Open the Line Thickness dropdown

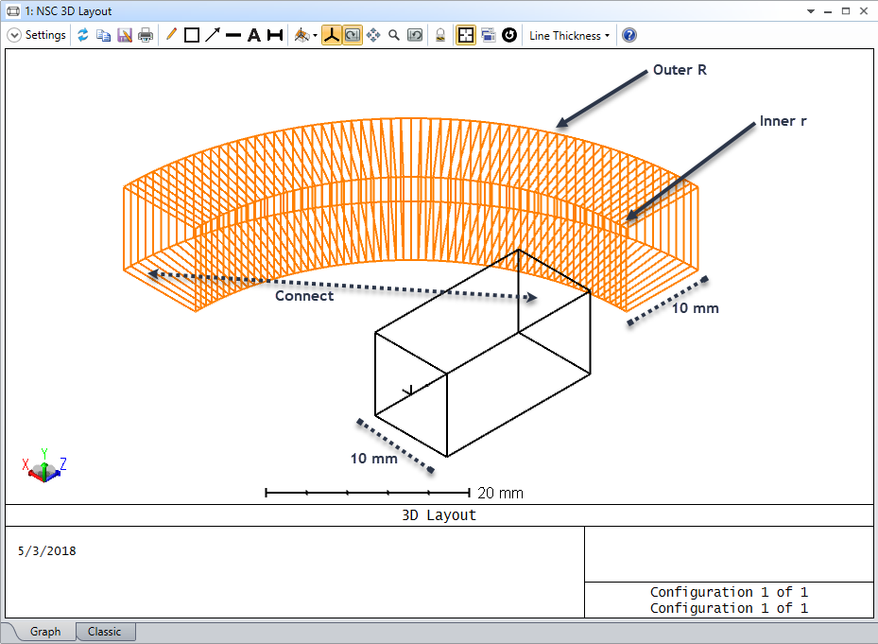click(x=570, y=36)
